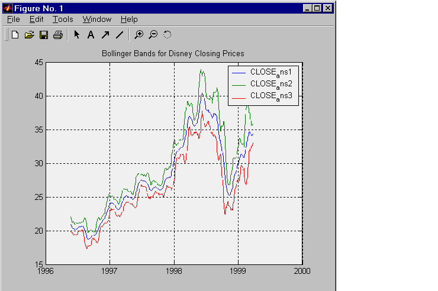Image resolution: width=438 pixels, height=291 pixels.
Task: Click the y-axis label 20
Action: [39, 231]
